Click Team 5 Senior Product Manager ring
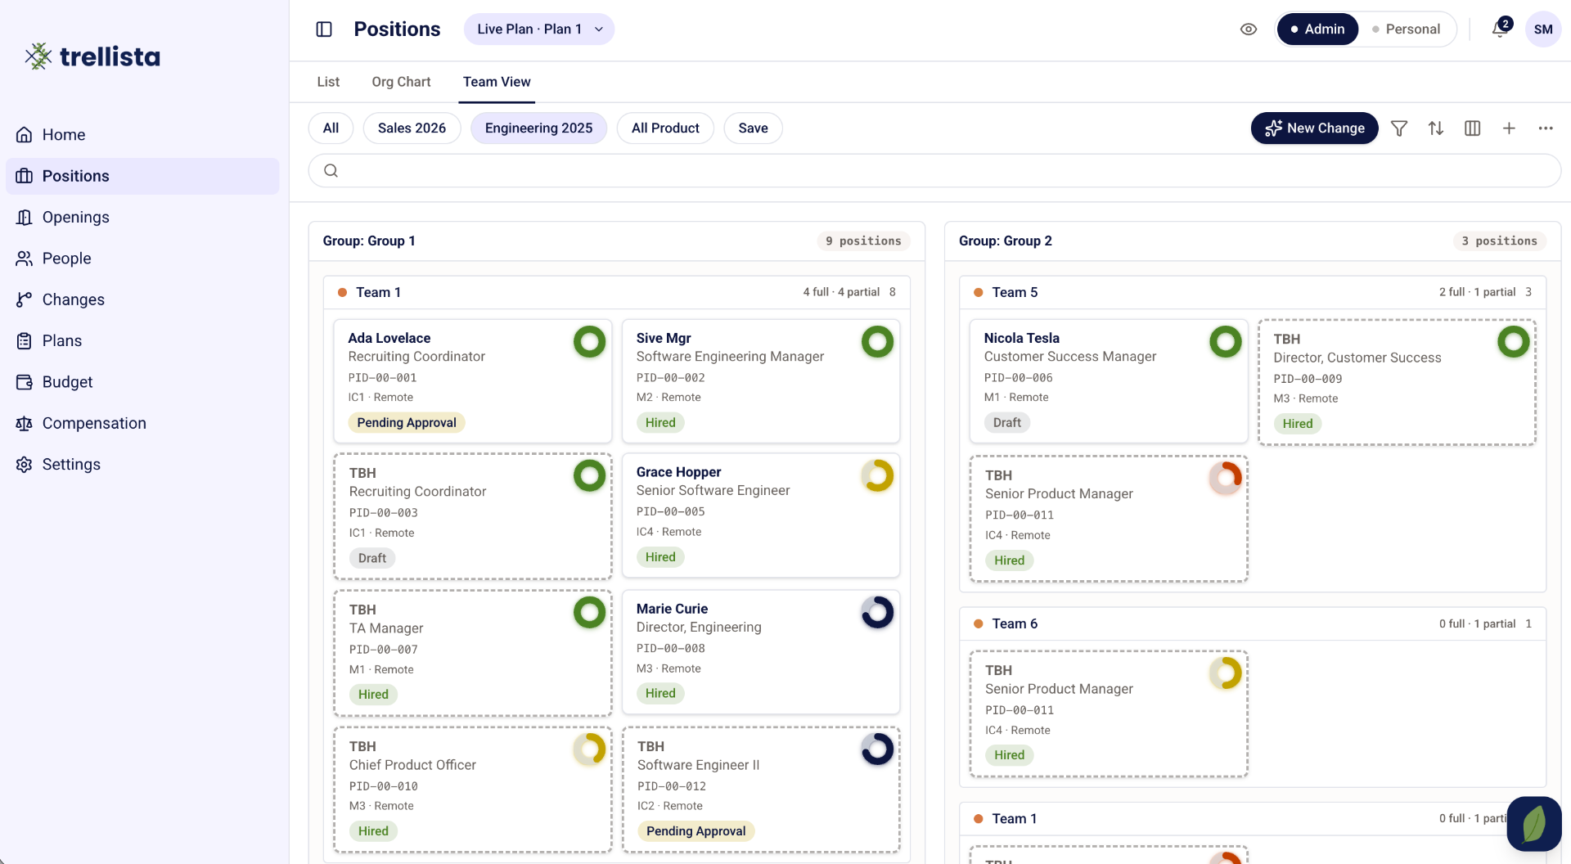Image resolution: width=1571 pixels, height=864 pixels. pos(1226,478)
